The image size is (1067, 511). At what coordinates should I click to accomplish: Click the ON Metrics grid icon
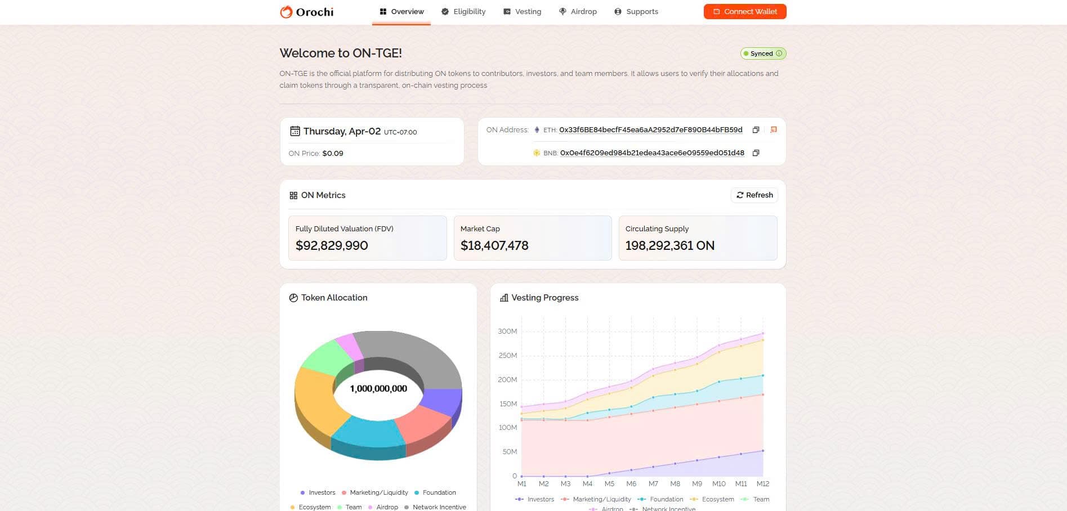[x=293, y=195]
